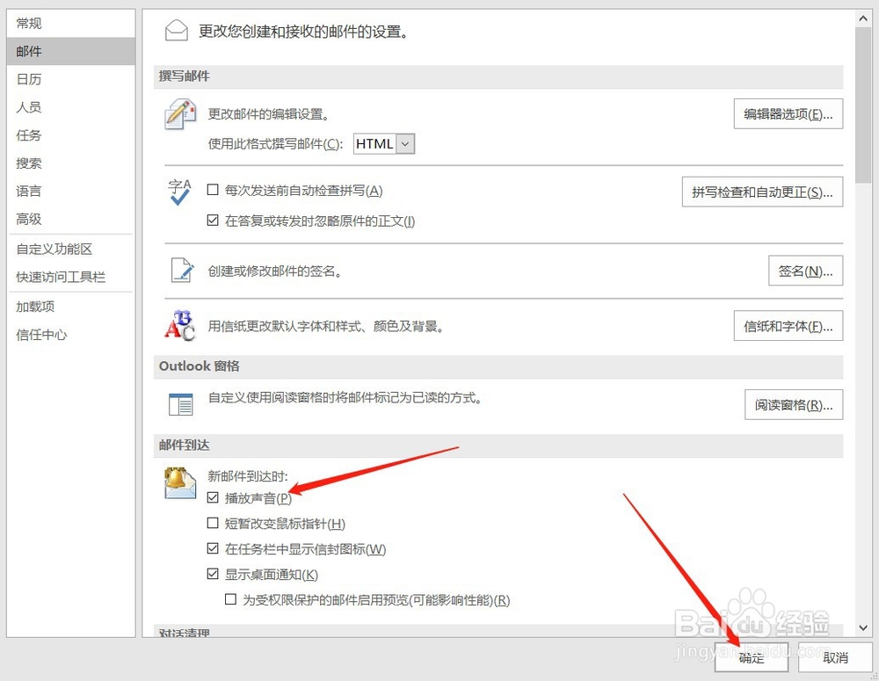
Task: Select the 信任中心 category
Action: 71,335
